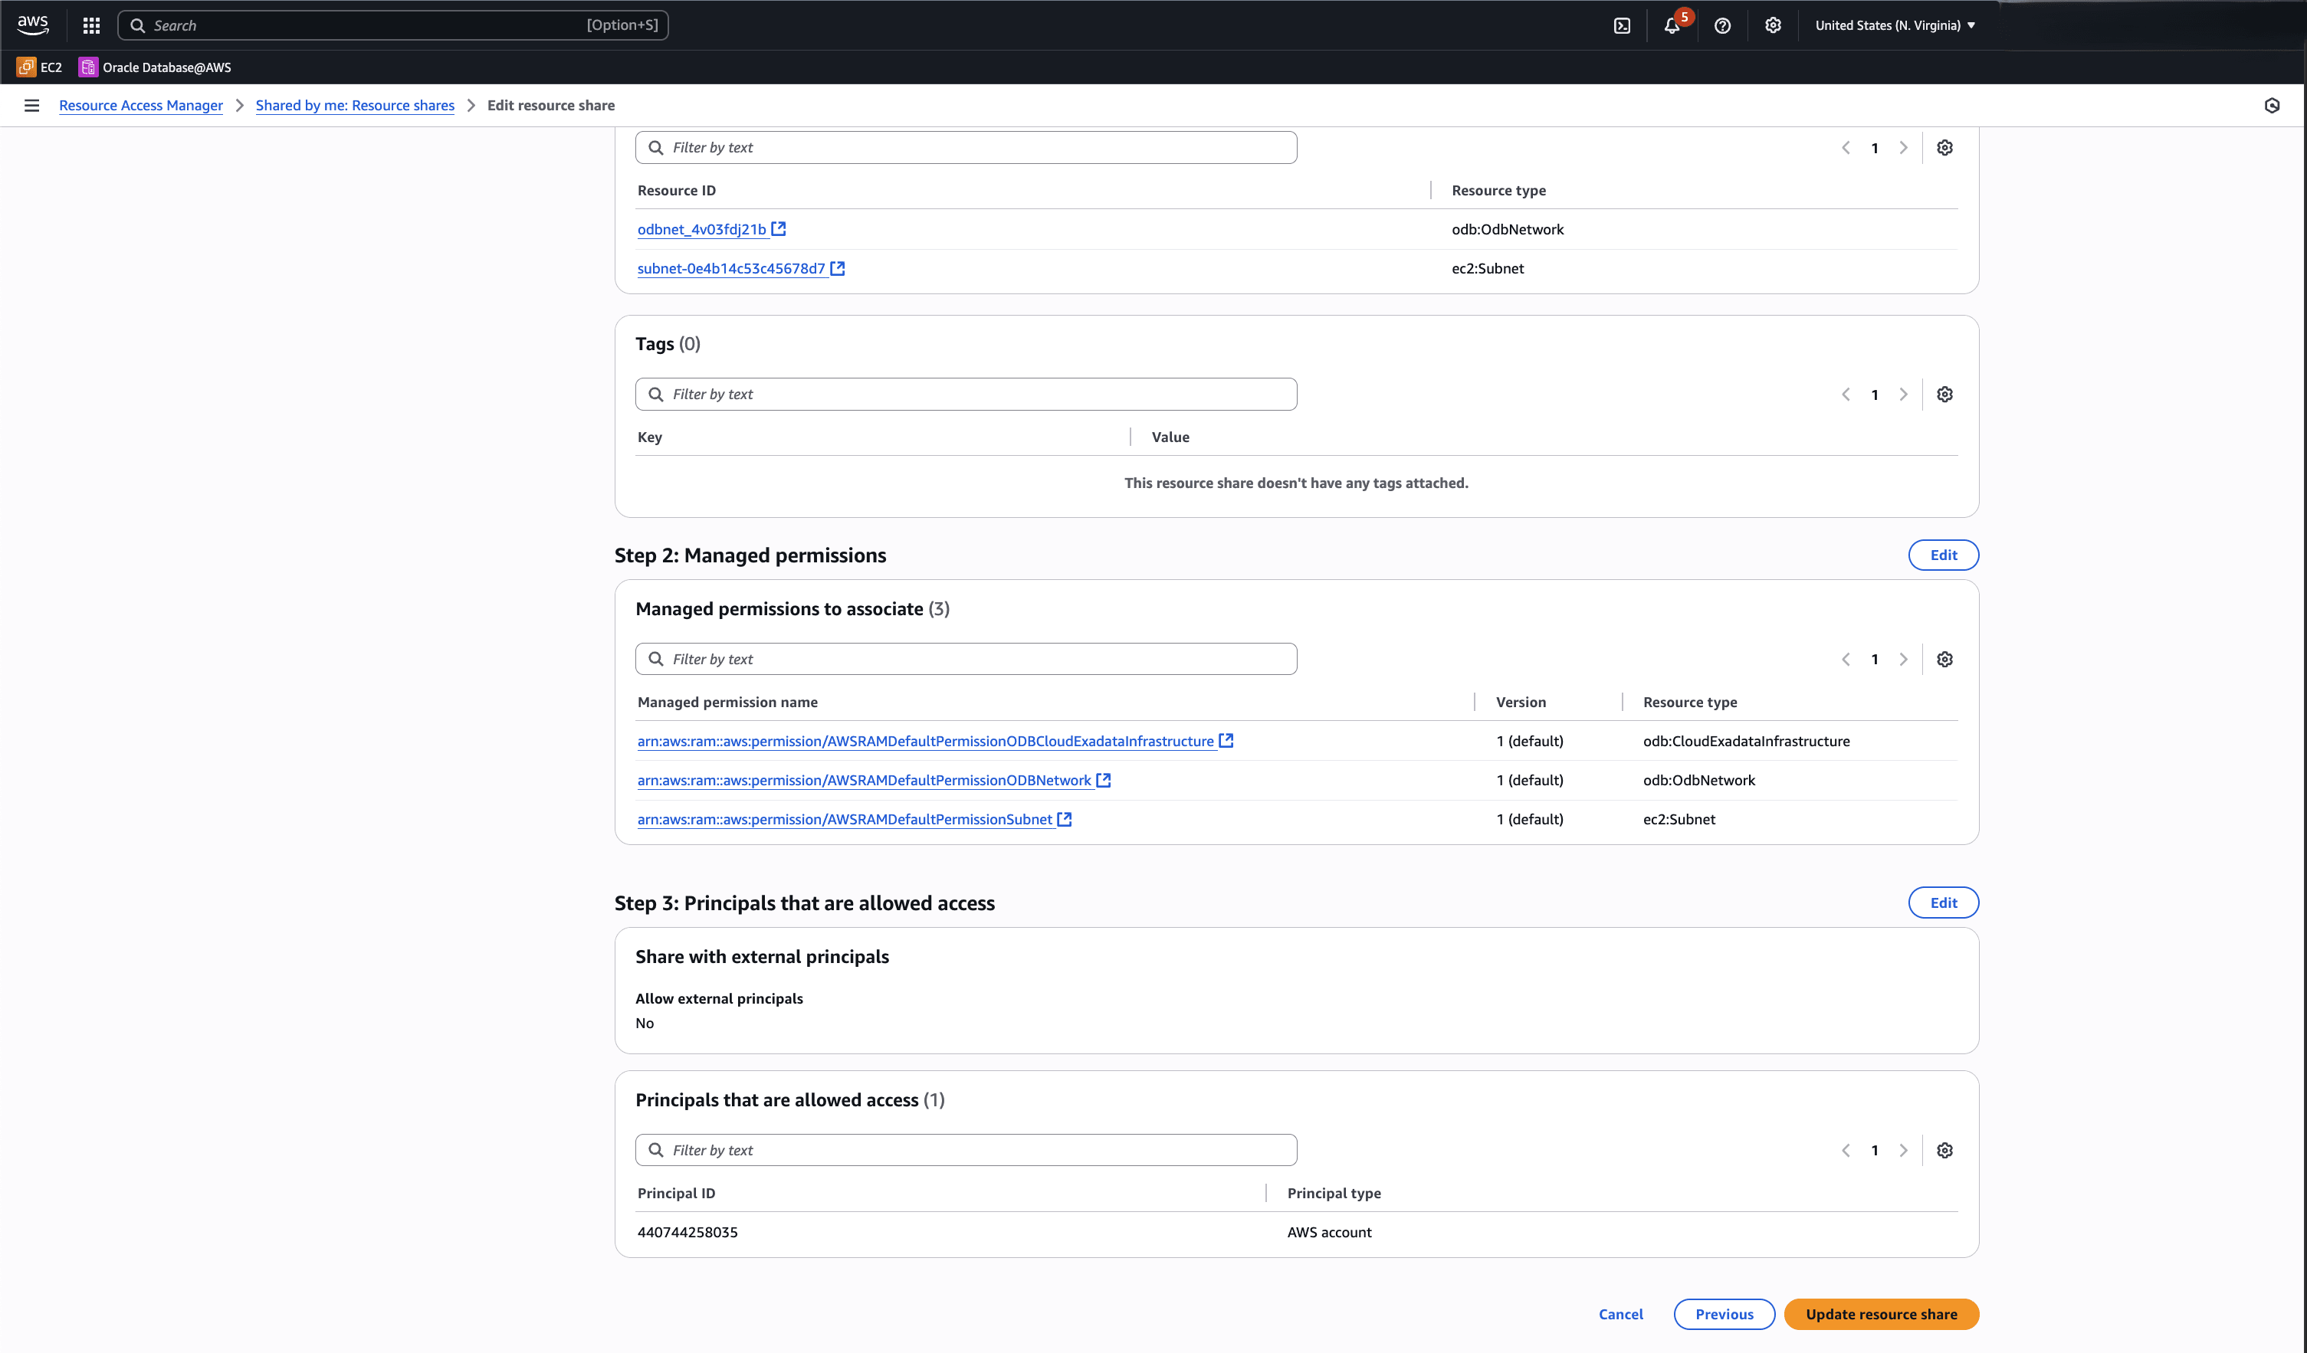
Task: Expand the United States (N. Virginia) region dropdown
Action: pos(1895,25)
